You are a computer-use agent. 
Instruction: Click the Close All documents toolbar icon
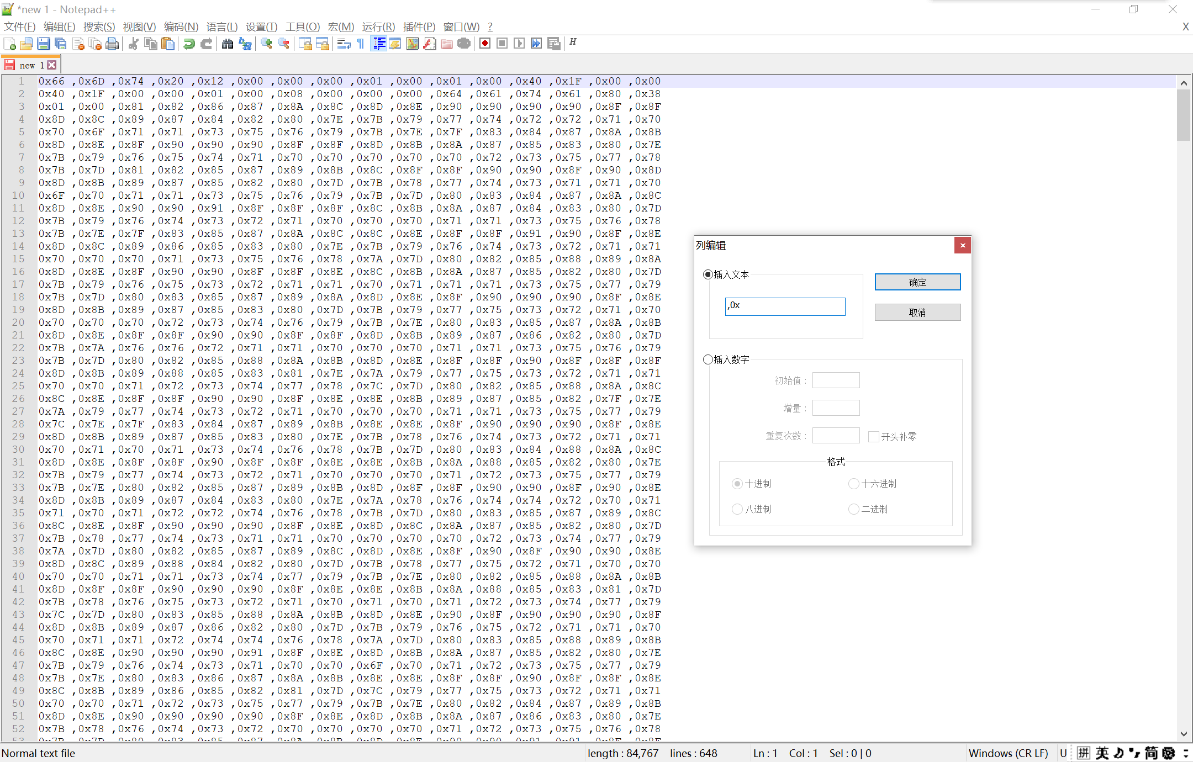pos(95,44)
